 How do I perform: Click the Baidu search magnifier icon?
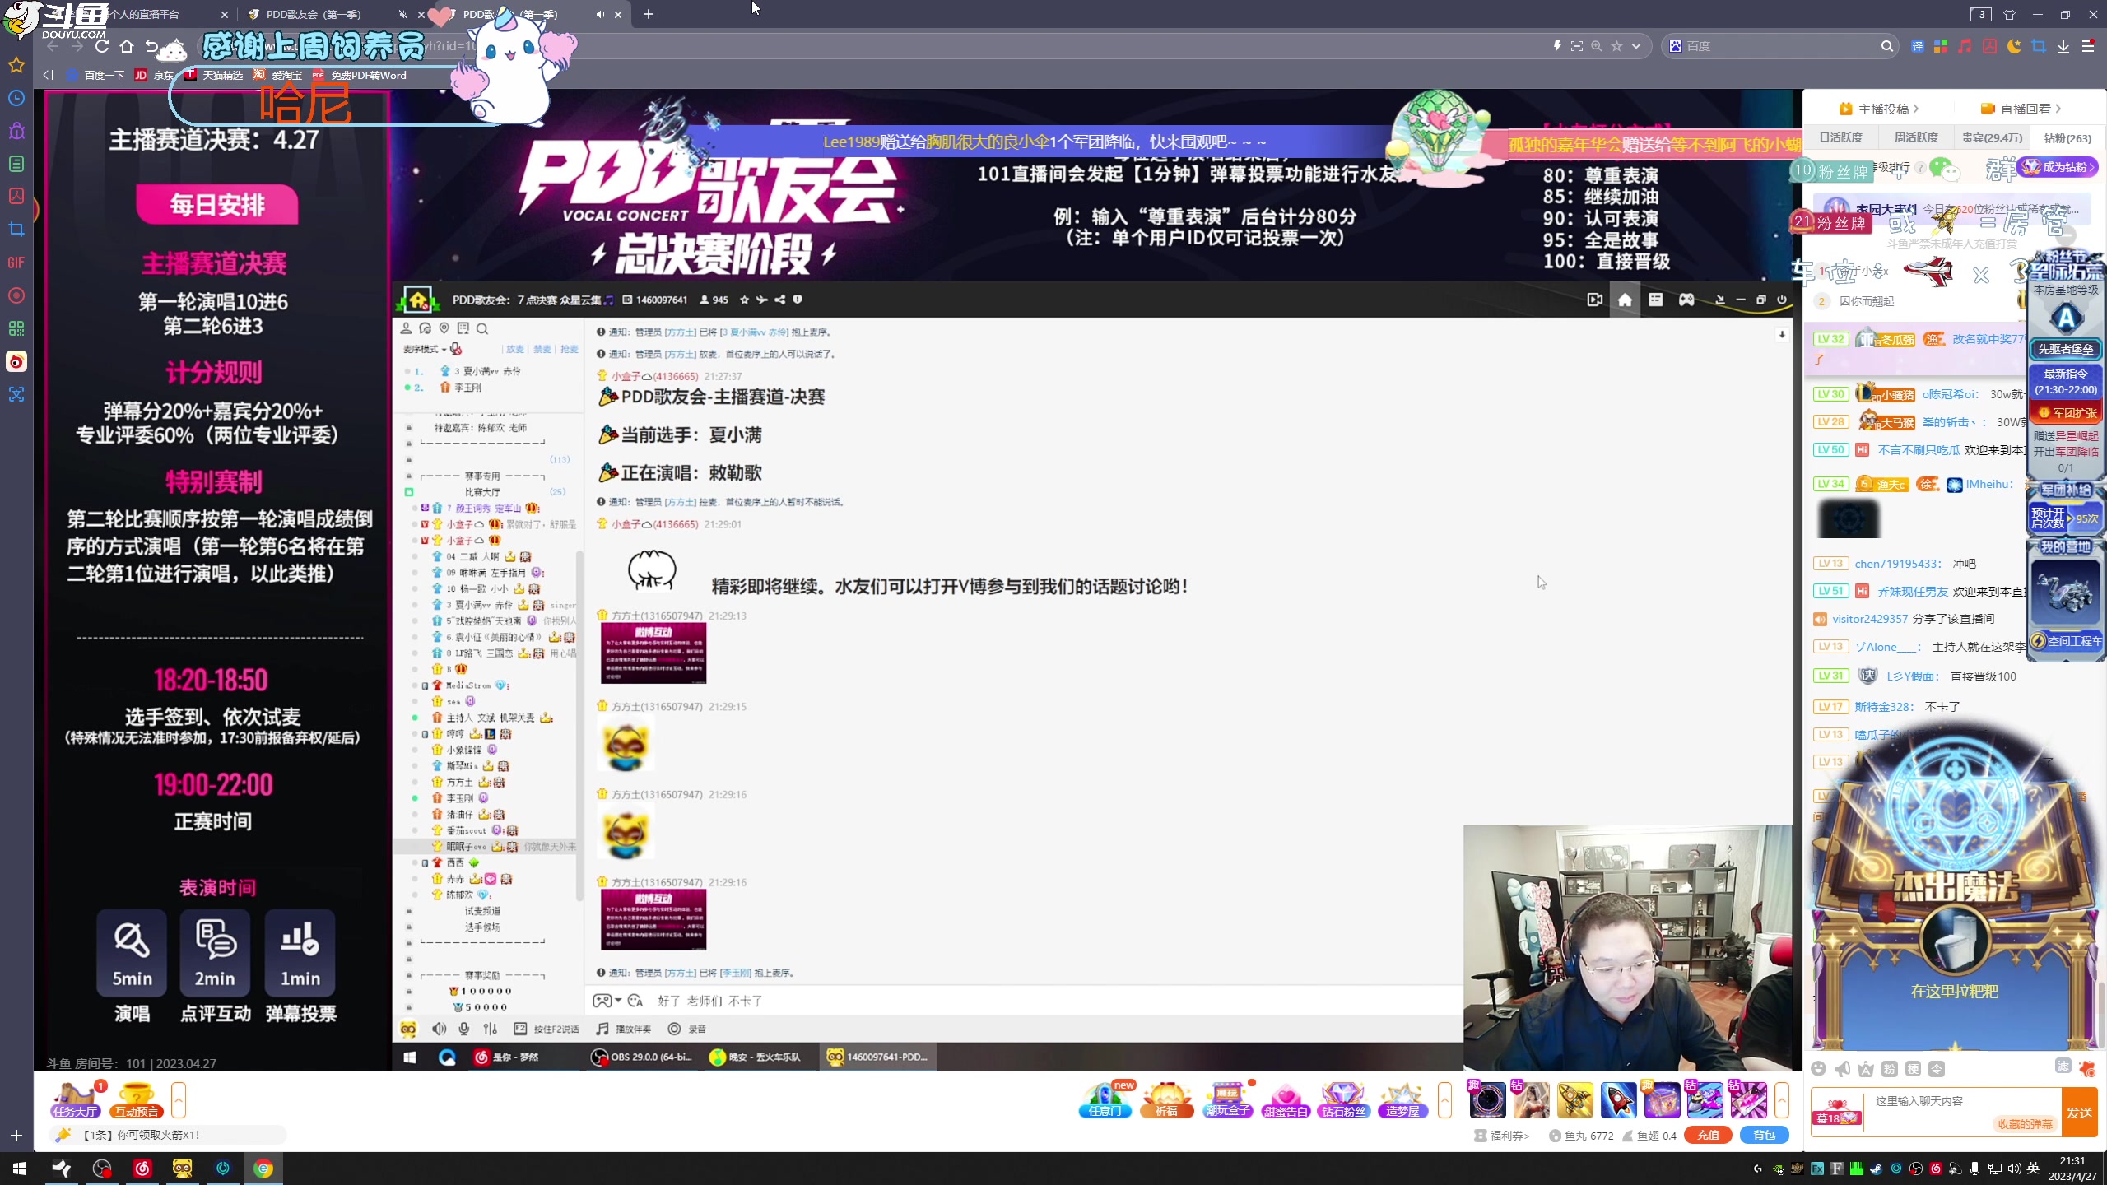click(1886, 46)
